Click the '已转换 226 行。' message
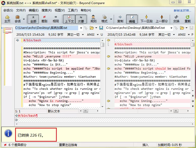This screenshot has width=196, height=148. pyautogui.click(x=31, y=135)
